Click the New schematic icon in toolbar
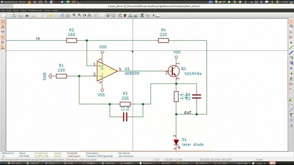The width and height of the screenshot is (294, 165). click(3, 16)
